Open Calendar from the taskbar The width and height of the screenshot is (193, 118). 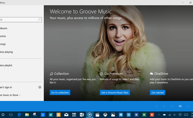pyautogui.click(x=74, y=115)
